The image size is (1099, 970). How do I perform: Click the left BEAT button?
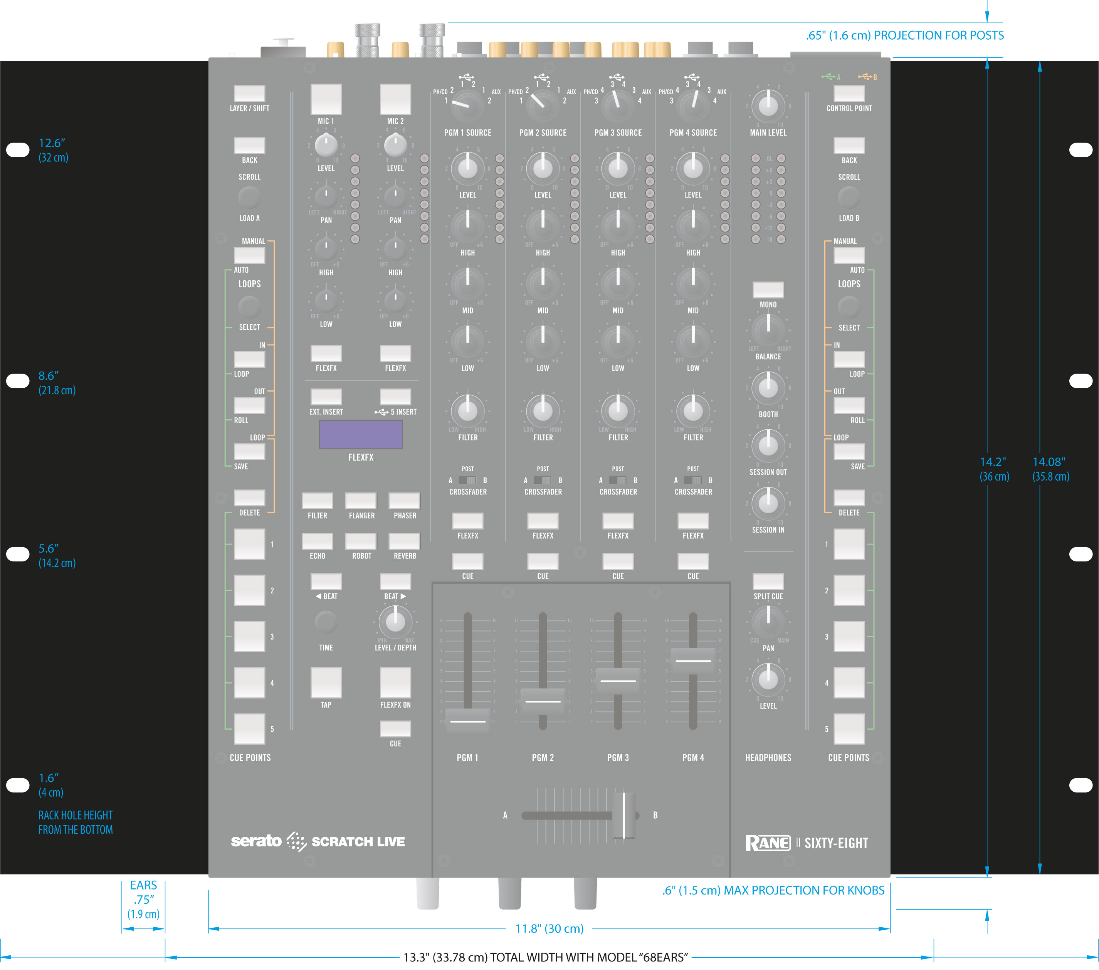(326, 581)
